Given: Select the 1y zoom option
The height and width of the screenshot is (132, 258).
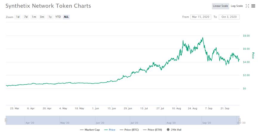Looking at the screenshot, I should (50, 17).
